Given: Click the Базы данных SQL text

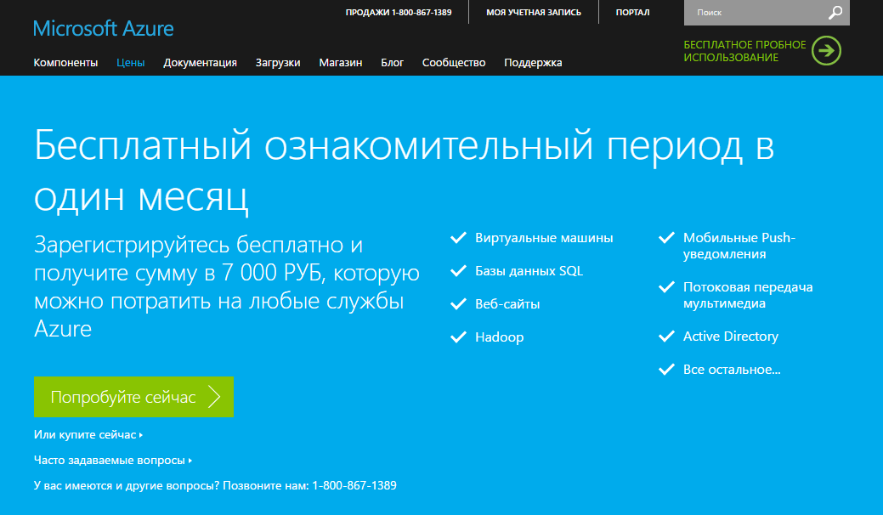Looking at the screenshot, I should (x=529, y=271).
